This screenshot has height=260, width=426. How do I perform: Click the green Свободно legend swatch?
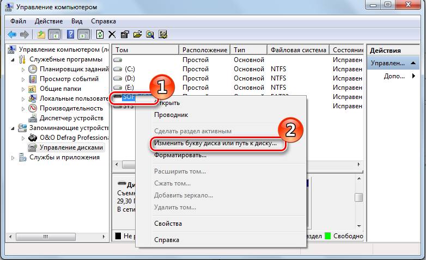(x=327, y=236)
